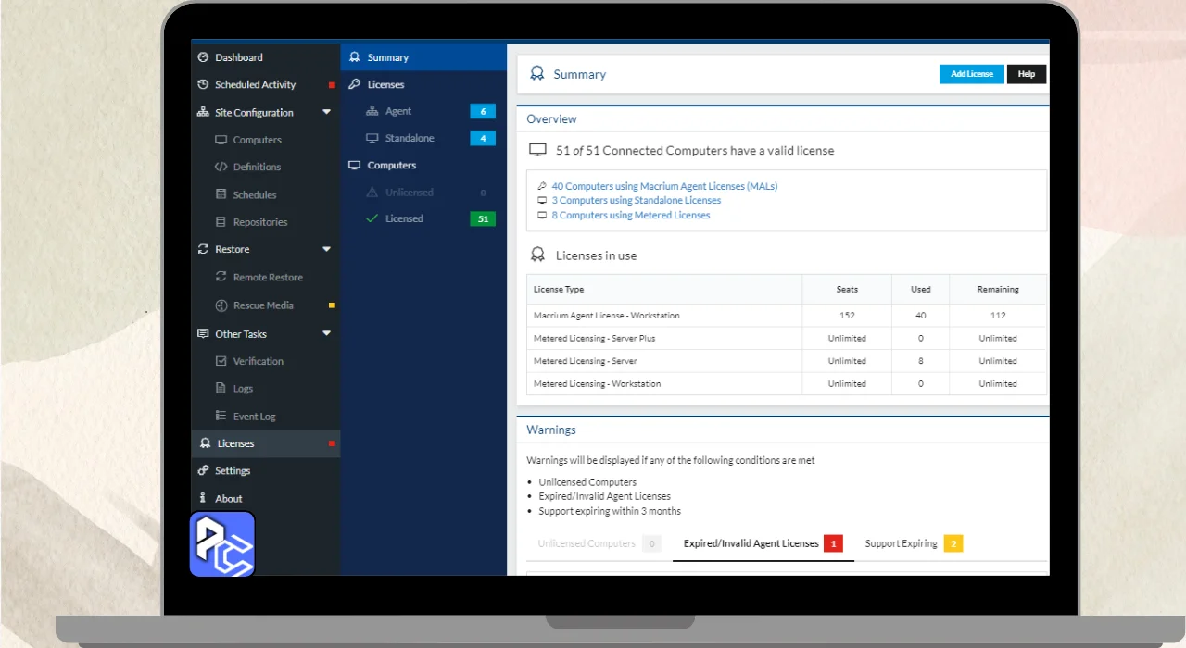Click the Definitions code icon

tap(221, 167)
